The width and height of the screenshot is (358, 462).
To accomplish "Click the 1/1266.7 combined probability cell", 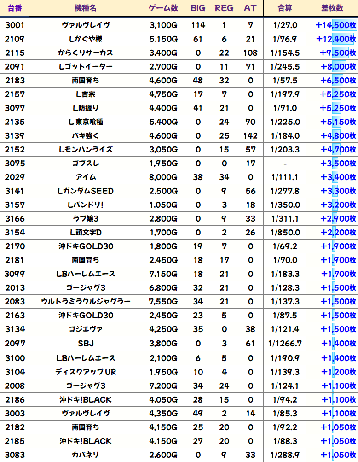I will click(285, 344).
